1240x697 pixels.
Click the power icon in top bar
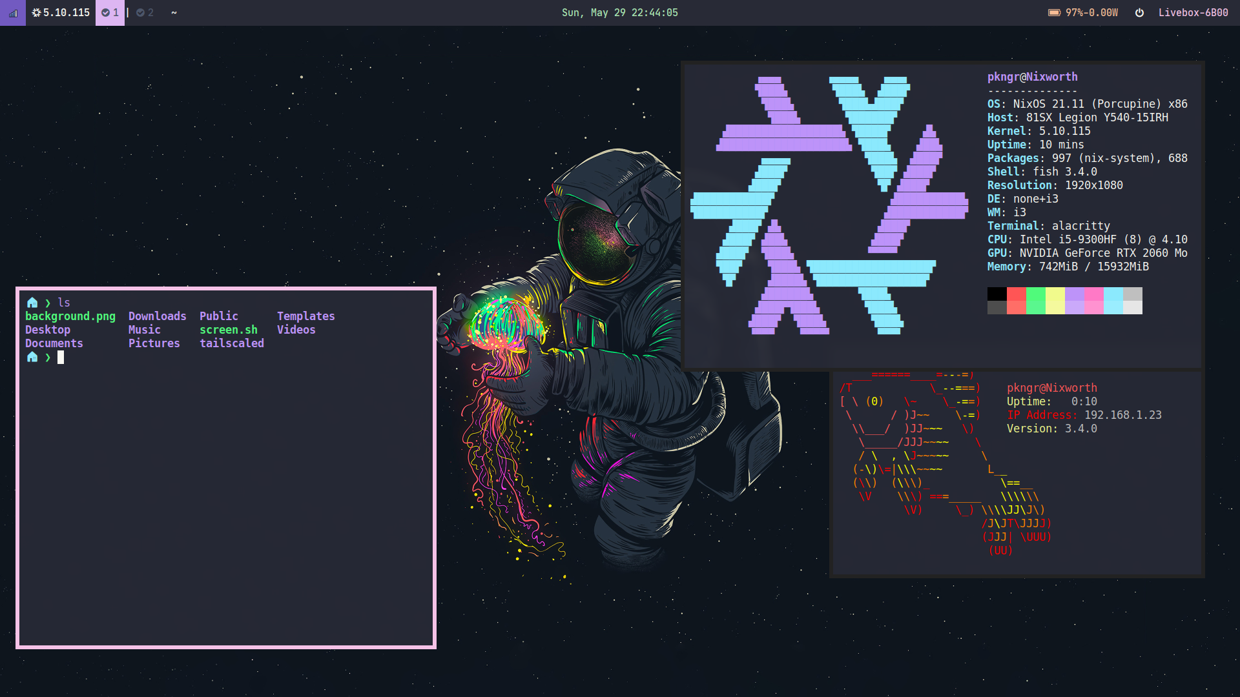coord(1139,13)
